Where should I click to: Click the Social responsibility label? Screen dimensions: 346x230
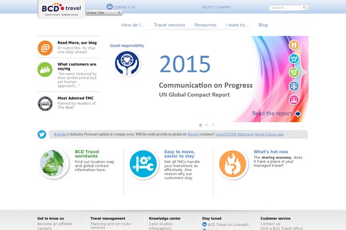(127, 45)
